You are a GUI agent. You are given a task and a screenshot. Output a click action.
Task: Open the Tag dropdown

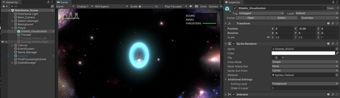(x=261, y=13)
